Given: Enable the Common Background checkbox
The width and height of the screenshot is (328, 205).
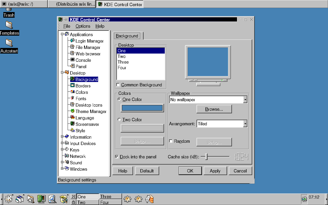Looking at the screenshot, I should pos(118,85).
